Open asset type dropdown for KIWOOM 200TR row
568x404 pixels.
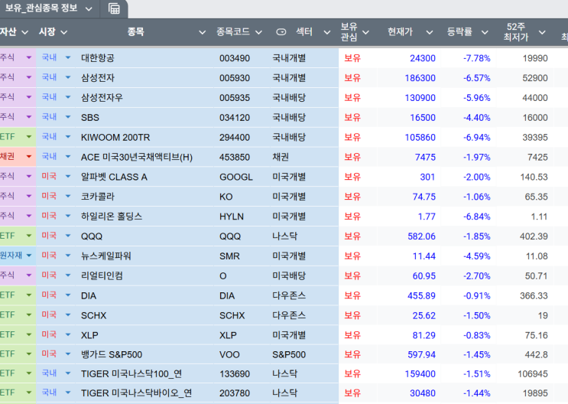(29, 137)
